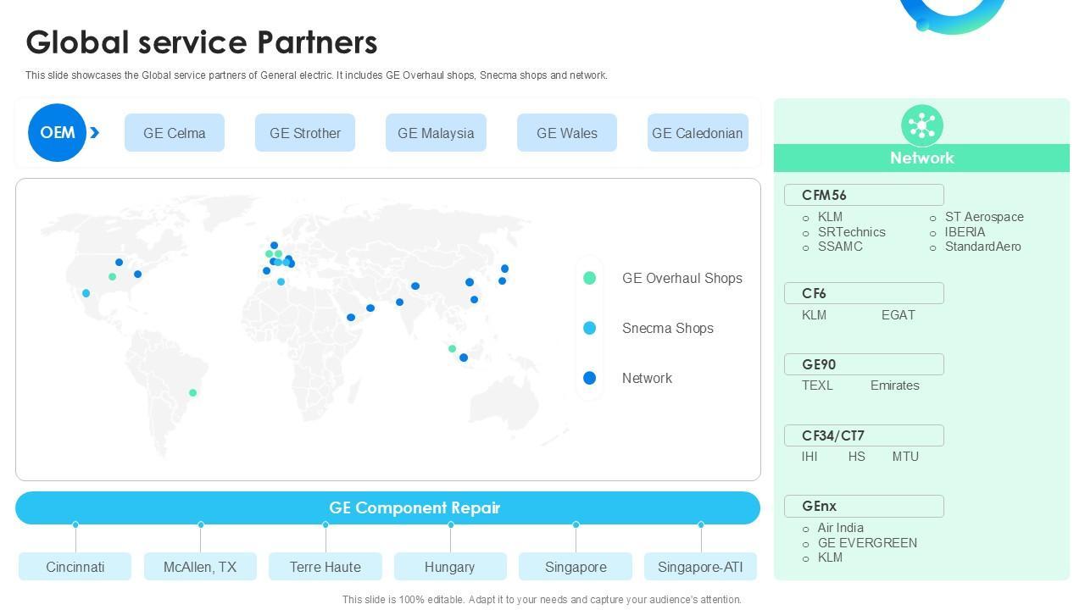Viewport: 1085px width, 610px height.
Task: Click KLM under the CF6 heading
Action: (814, 315)
